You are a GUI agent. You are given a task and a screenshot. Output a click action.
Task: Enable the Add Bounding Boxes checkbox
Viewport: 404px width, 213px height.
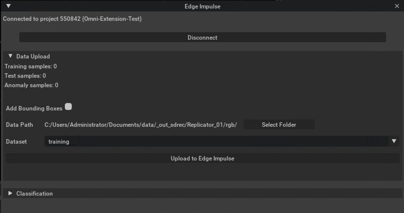68,106
